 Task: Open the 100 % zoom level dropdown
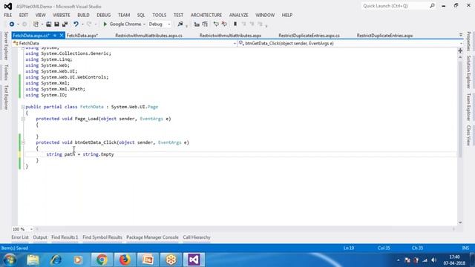pos(31,229)
